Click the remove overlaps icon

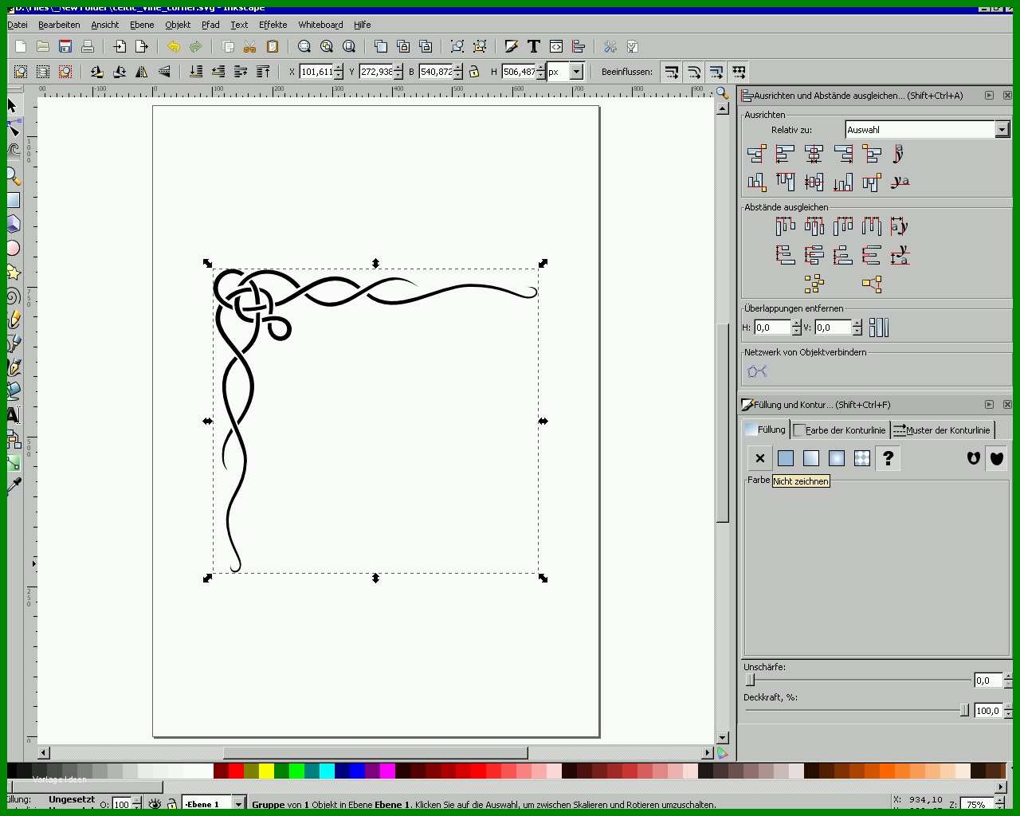878,328
